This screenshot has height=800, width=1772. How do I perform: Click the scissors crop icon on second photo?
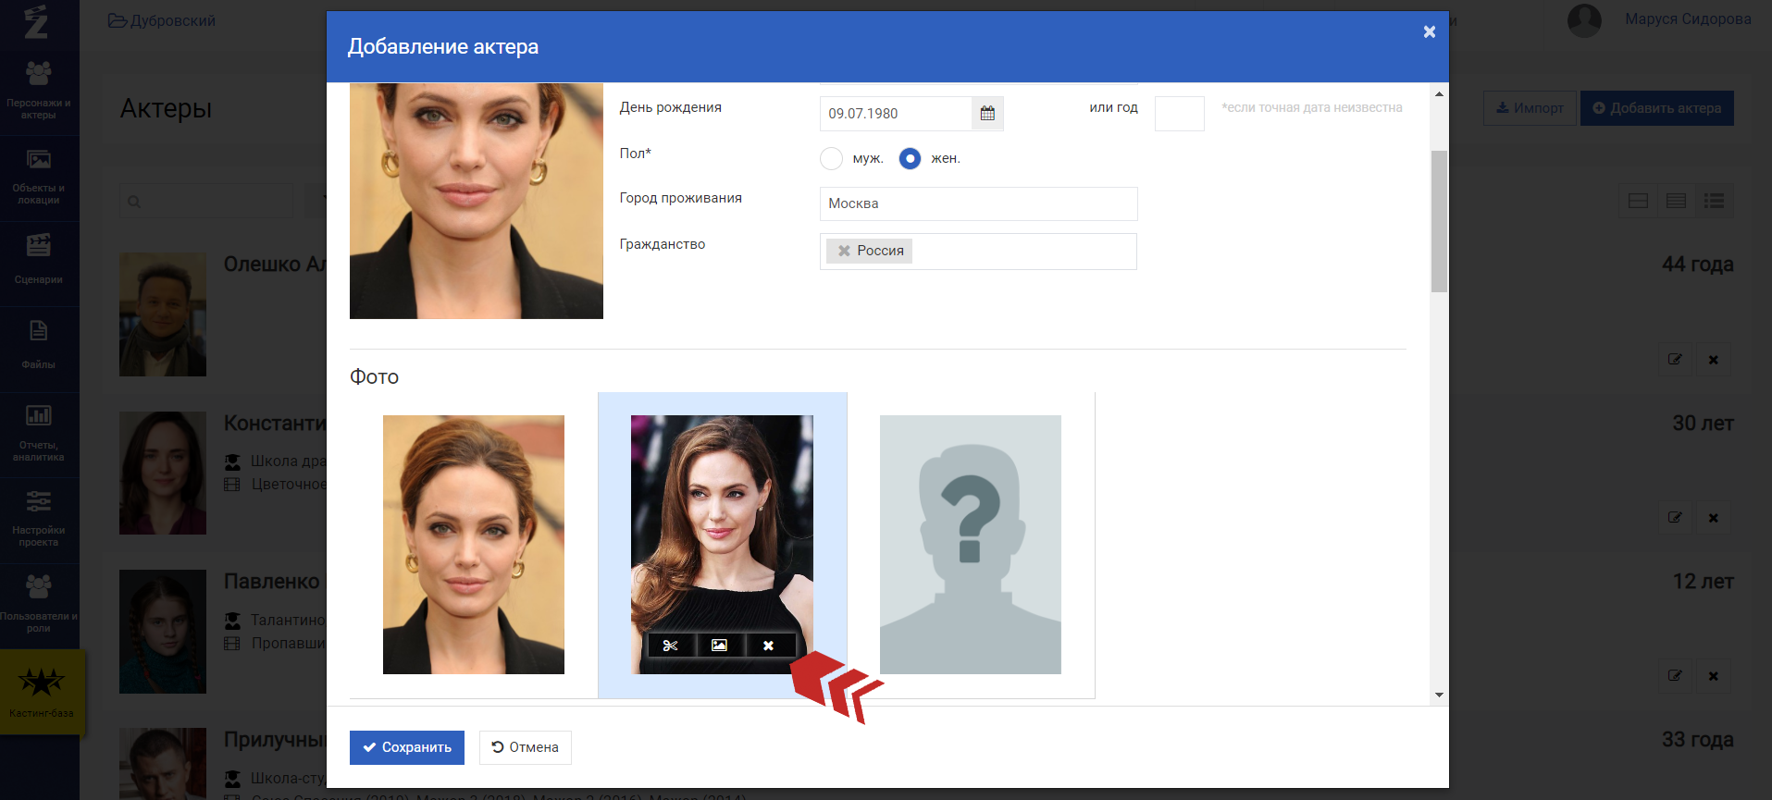(x=671, y=646)
